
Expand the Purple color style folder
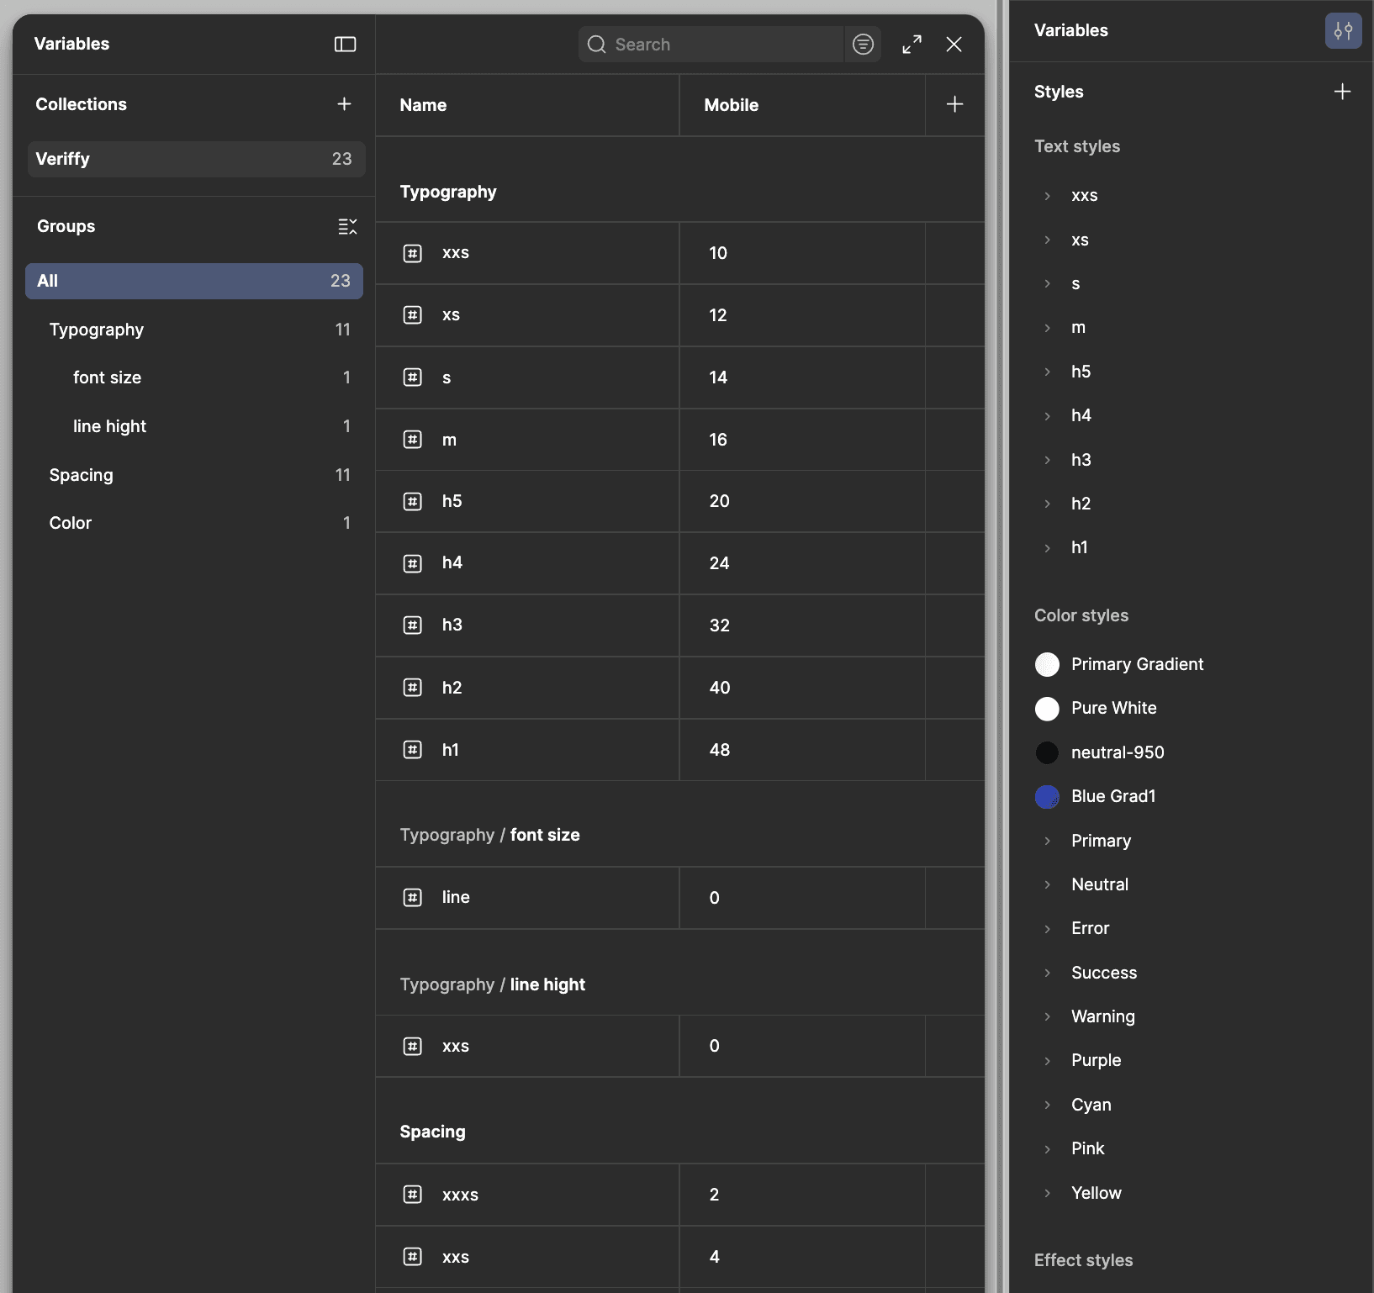(1047, 1061)
